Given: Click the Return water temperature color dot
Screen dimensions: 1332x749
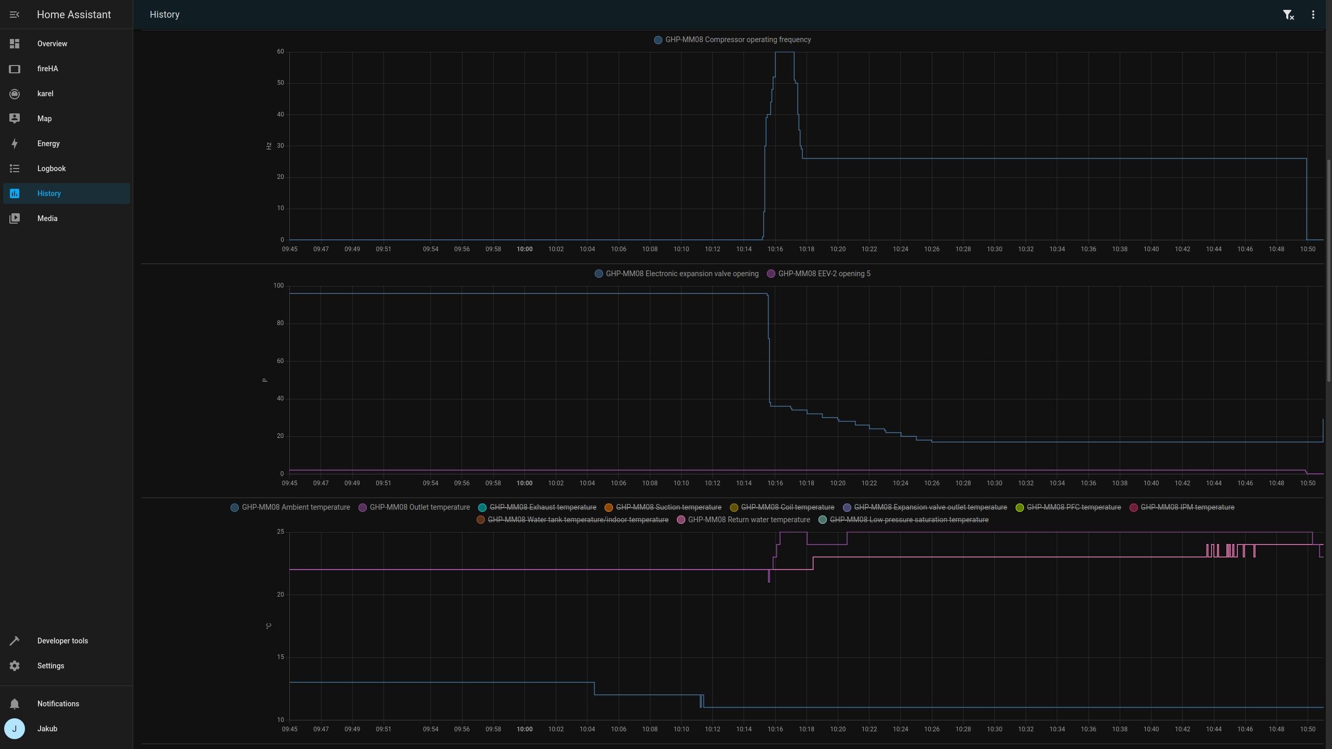Looking at the screenshot, I should [x=681, y=520].
